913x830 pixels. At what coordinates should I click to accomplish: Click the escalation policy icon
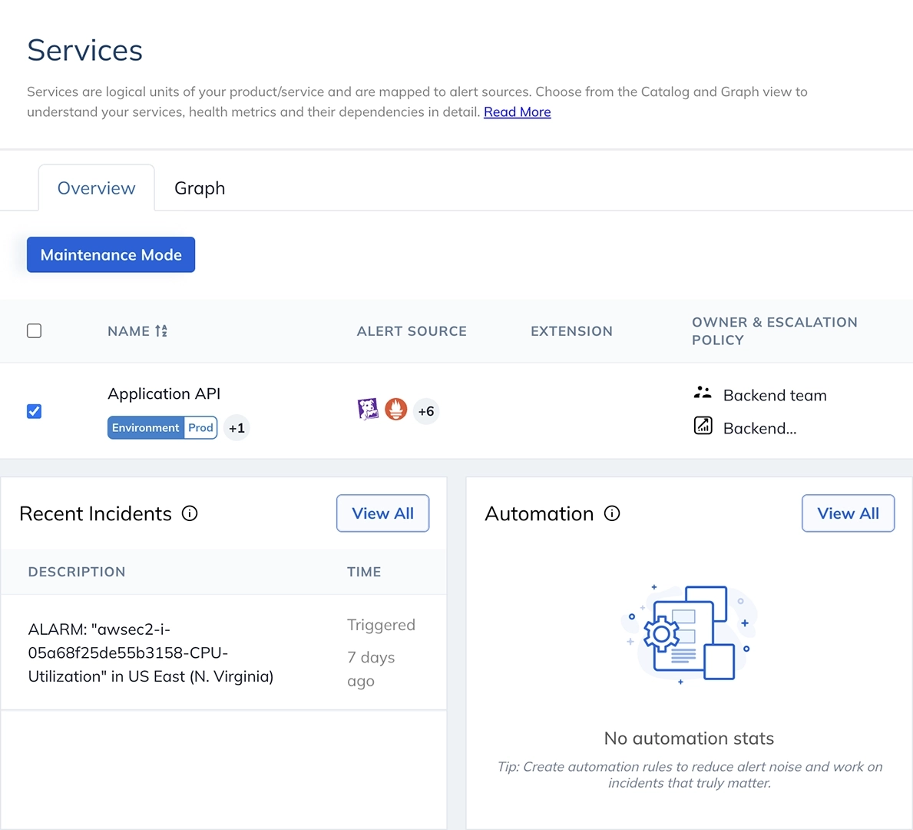point(703,426)
